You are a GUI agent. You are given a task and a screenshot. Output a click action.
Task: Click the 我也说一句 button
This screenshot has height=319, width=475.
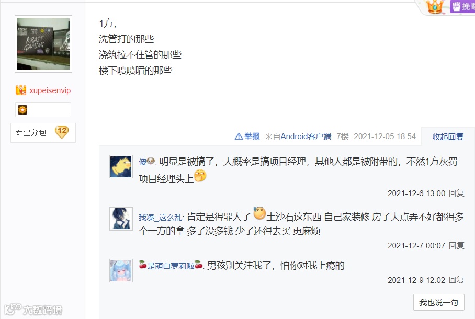point(439,302)
